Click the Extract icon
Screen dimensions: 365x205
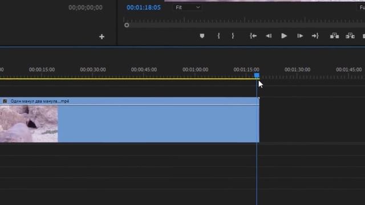350,36
